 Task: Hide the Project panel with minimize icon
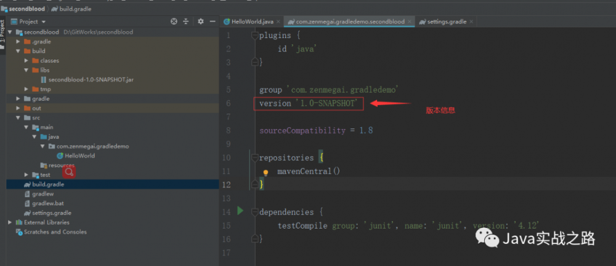click(213, 22)
